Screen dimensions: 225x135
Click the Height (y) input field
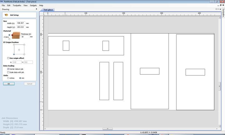pos(21,27)
